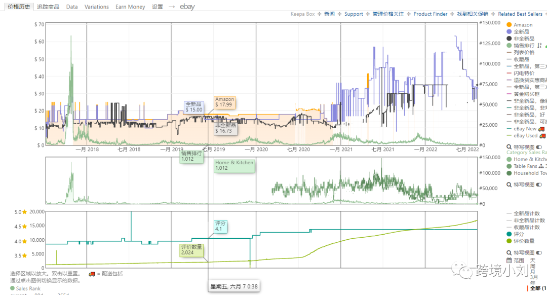The height and width of the screenshot is (295, 547).
Task: Click the 星期五, 六月 7 0:38 date tooltip
Action: coord(233,286)
